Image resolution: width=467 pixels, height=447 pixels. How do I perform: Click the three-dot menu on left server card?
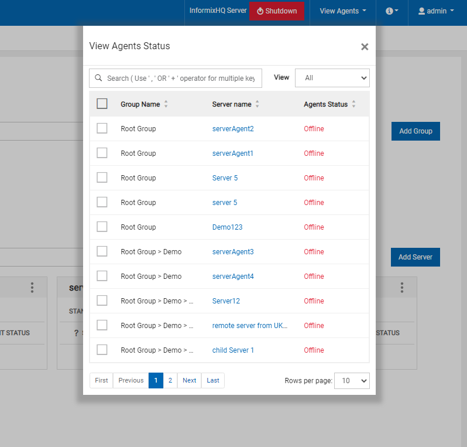coord(32,288)
